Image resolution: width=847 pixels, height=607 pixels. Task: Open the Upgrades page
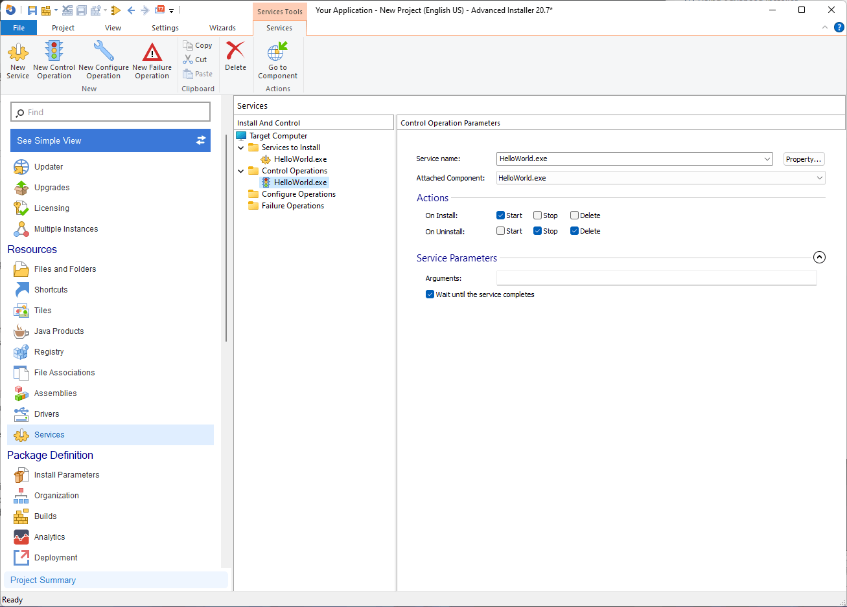pos(110,188)
